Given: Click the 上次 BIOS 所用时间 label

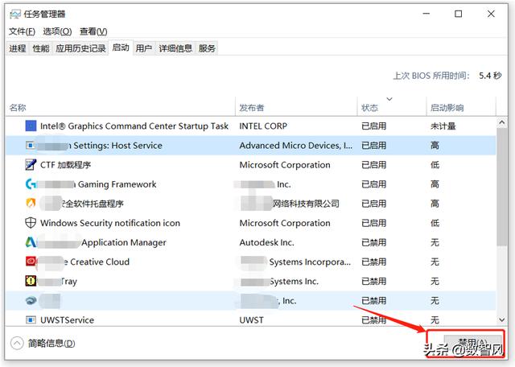Looking at the screenshot, I should [x=431, y=76].
